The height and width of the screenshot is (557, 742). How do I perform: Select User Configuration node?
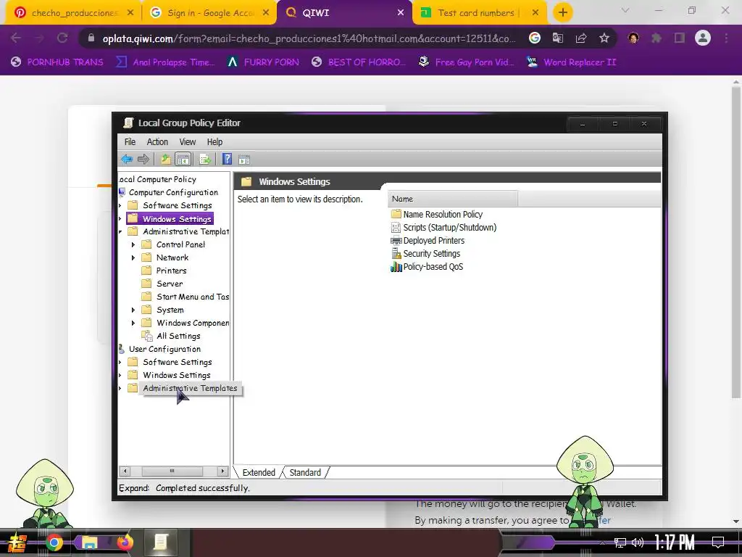click(x=164, y=349)
